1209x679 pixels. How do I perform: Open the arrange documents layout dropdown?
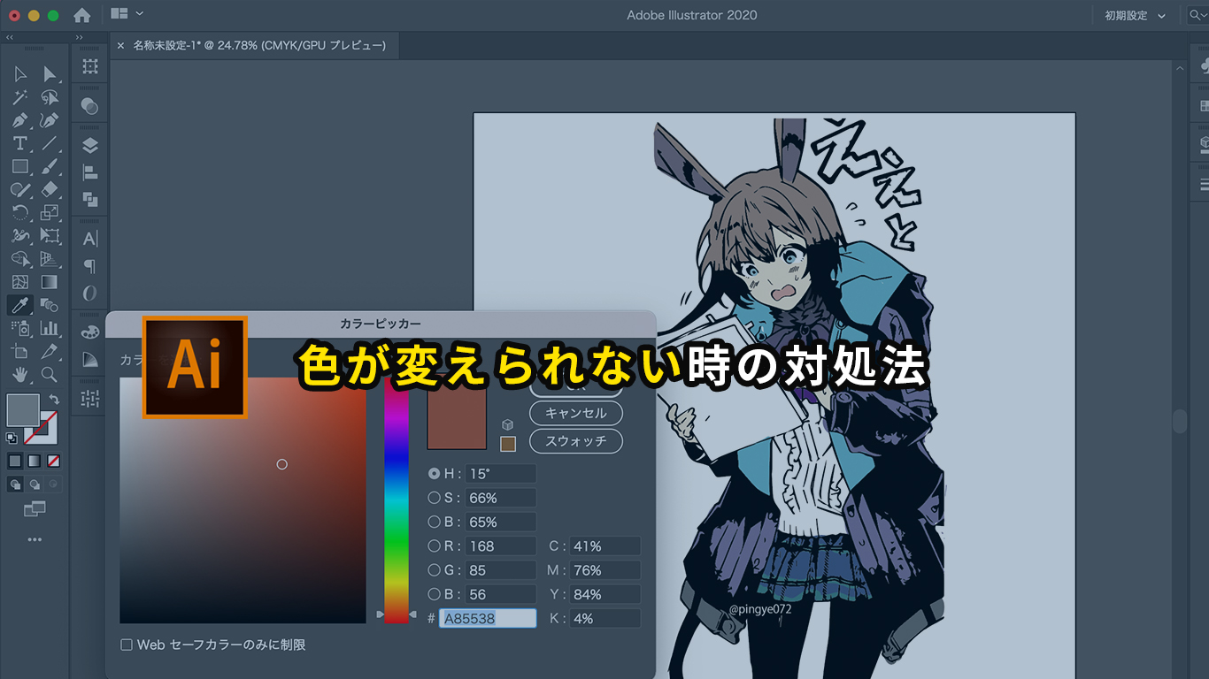[127, 14]
